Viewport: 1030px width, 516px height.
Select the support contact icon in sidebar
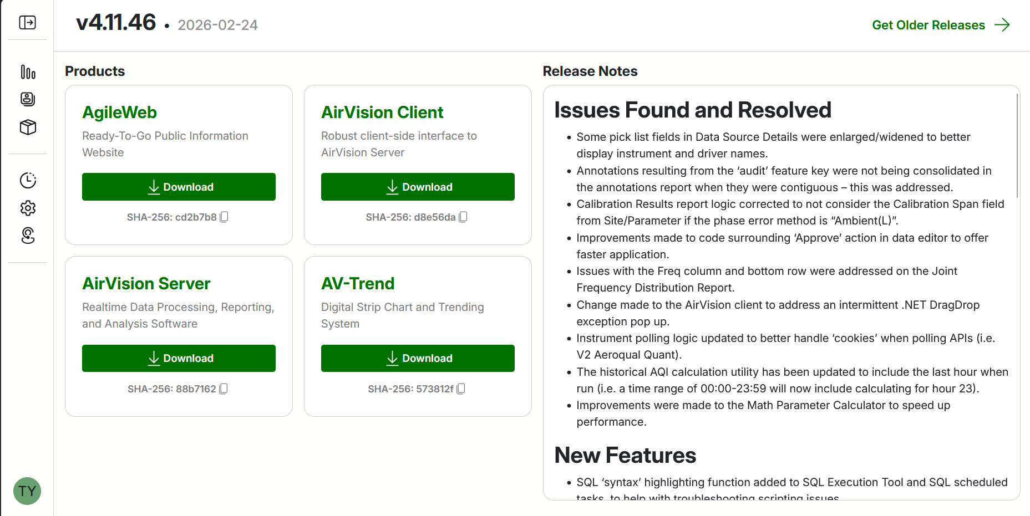[28, 236]
